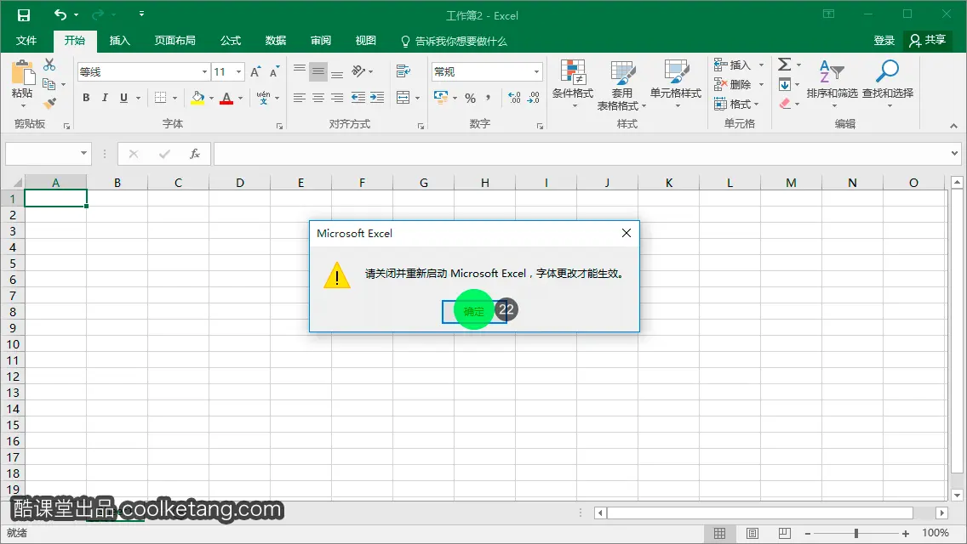967x544 pixels.
Task: Click the 告诉我你想要做什么 search box
Action: [454, 42]
